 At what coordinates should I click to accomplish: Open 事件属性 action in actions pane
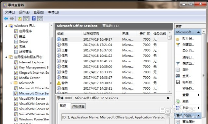click(188, 122)
